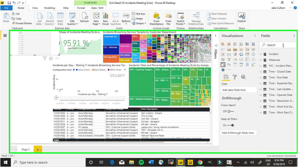Collapse the Visualizations pane
Viewport: 298px width, 167px height.
254,36
